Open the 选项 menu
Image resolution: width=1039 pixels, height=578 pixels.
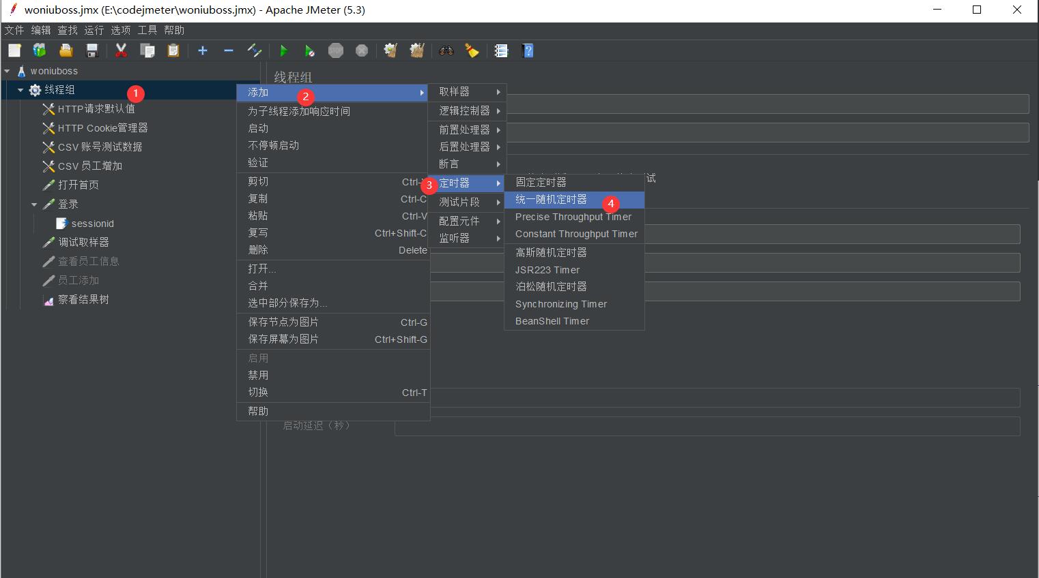tap(121, 30)
